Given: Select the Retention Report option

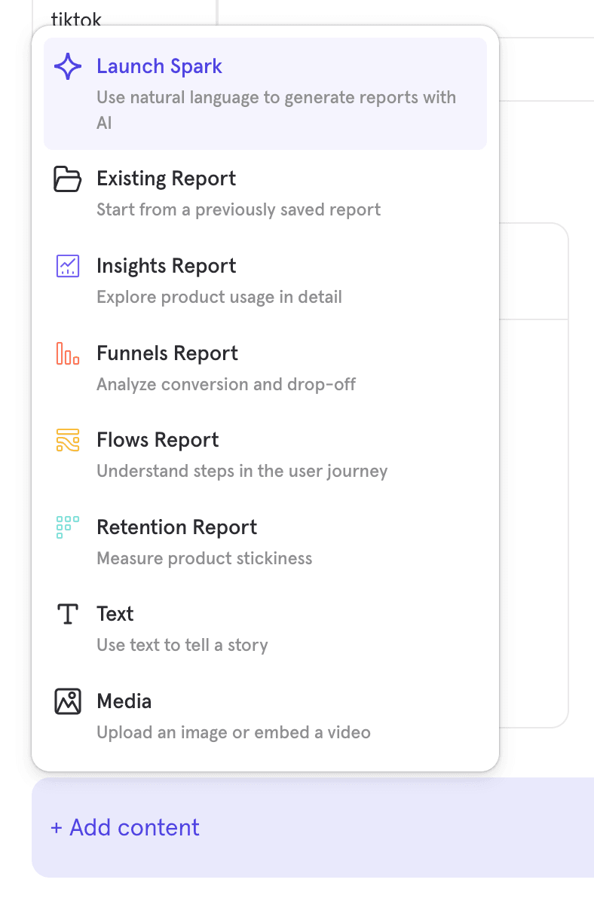Looking at the screenshot, I should pos(176,527).
